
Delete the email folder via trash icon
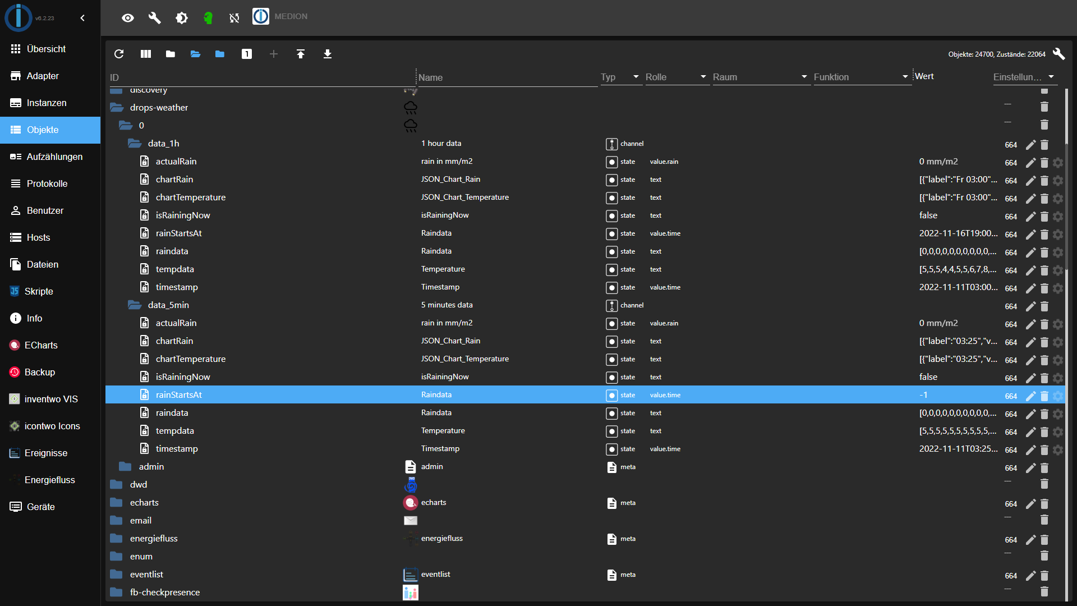(x=1044, y=520)
